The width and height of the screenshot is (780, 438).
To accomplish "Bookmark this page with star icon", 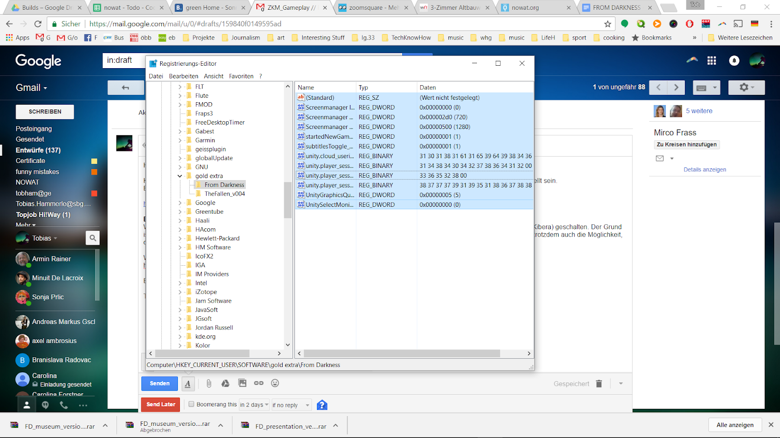I will pyautogui.click(x=607, y=24).
